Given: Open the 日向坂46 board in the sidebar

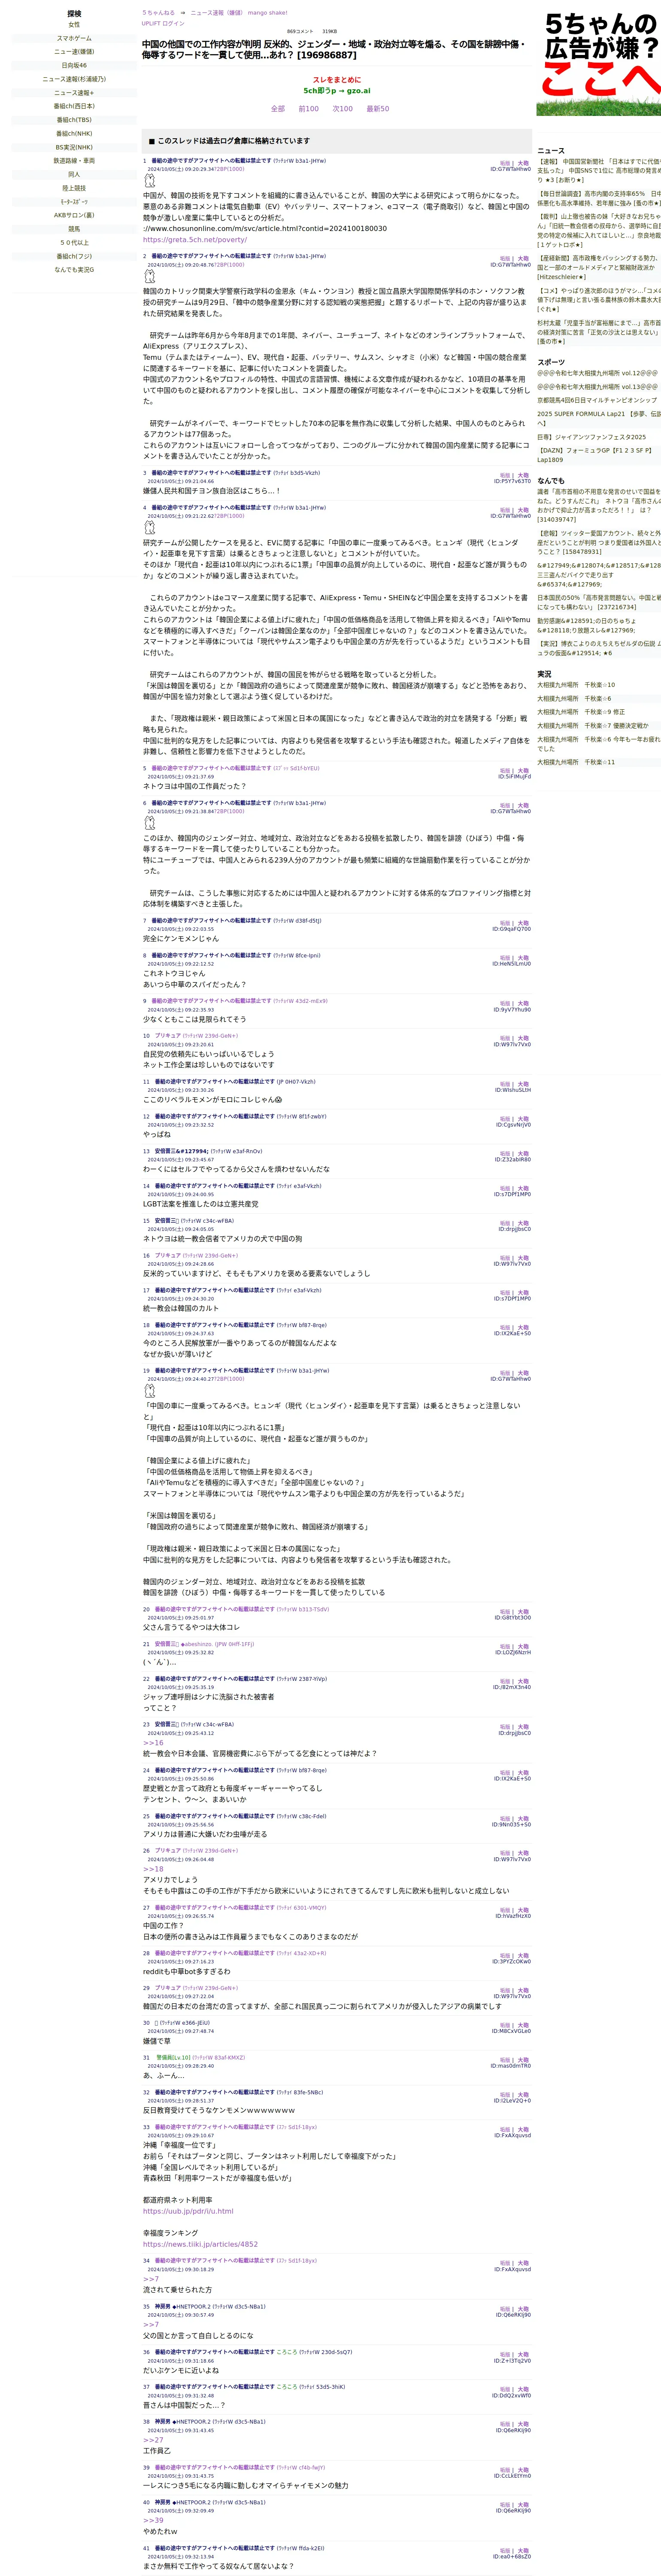Looking at the screenshot, I should (x=74, y=65).
